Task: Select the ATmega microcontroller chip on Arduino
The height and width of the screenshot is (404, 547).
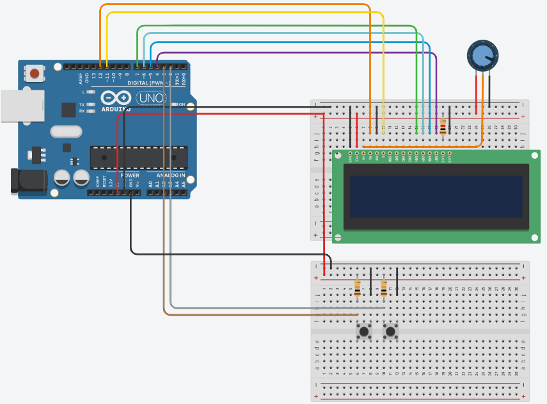Action: [x=139, y=158]
